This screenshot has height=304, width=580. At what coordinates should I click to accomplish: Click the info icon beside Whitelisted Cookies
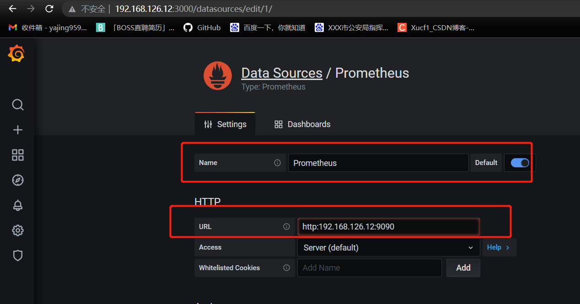coord(286,268)
